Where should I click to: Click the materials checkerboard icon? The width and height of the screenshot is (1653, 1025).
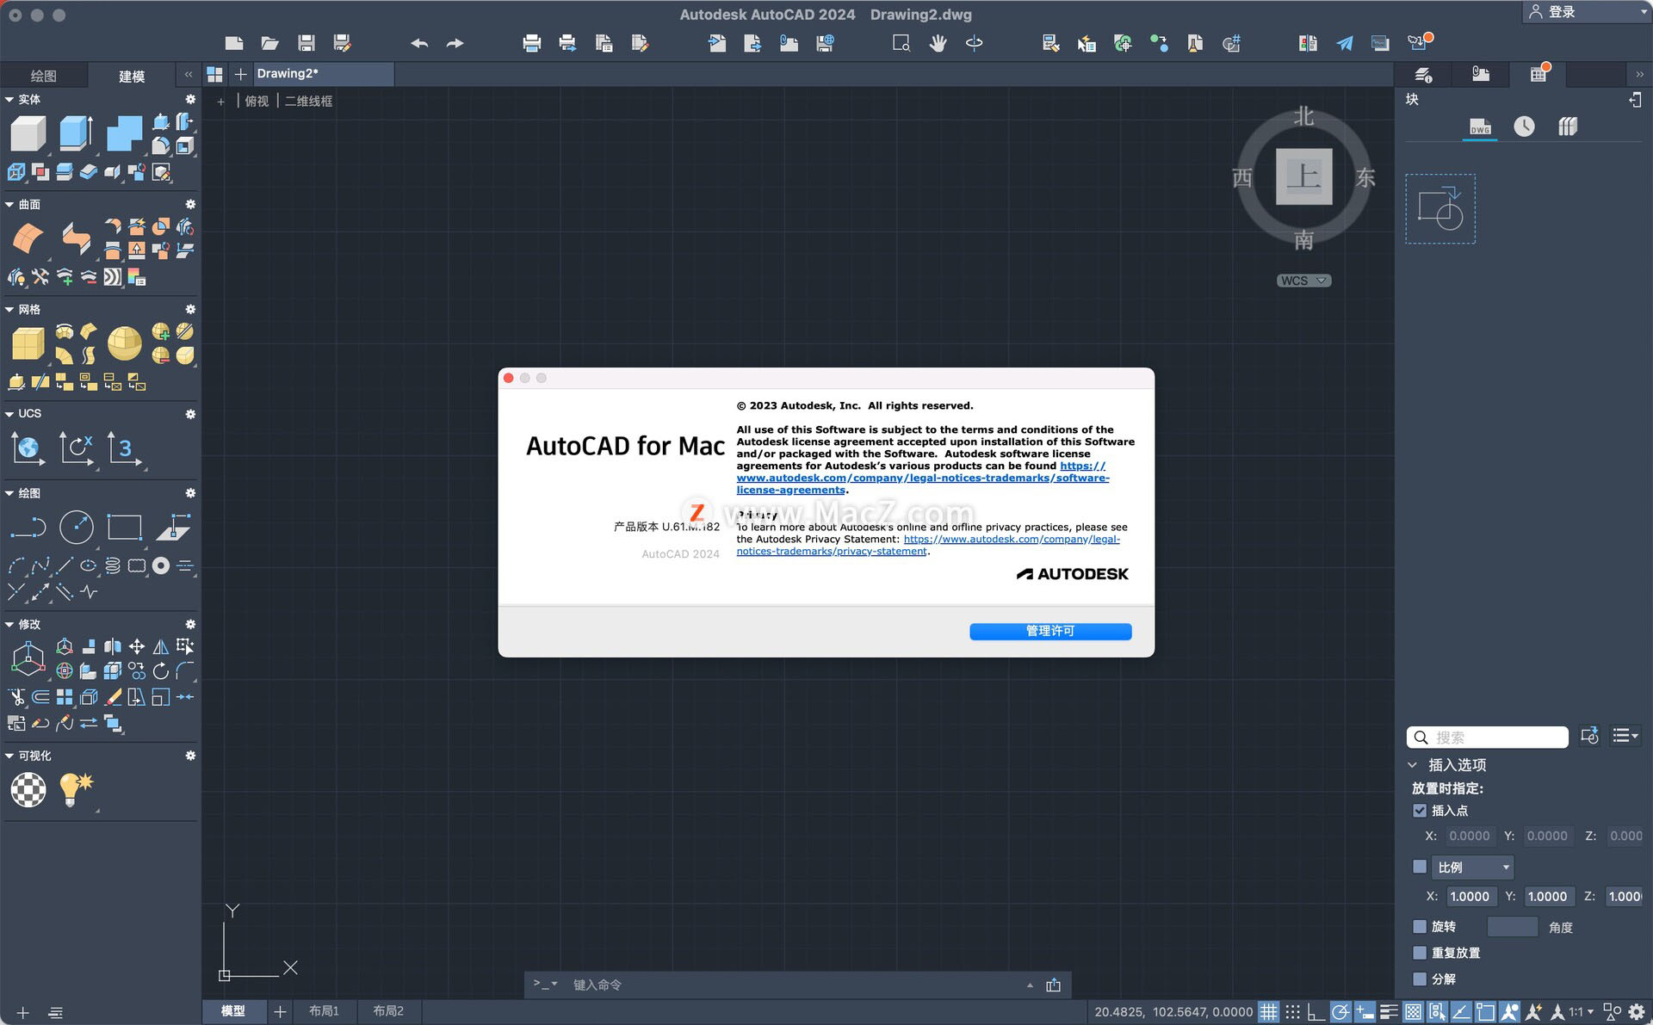click(28, 789)
